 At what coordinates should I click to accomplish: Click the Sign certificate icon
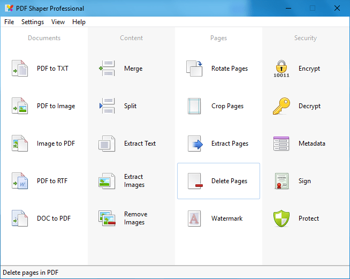click(281, 181)
